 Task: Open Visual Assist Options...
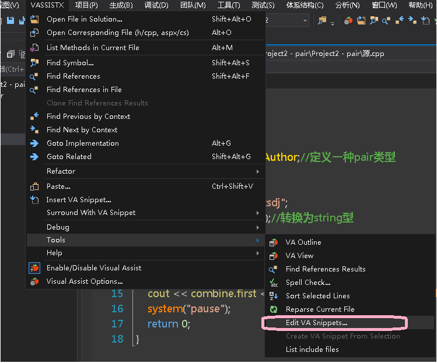pos(85,281)
